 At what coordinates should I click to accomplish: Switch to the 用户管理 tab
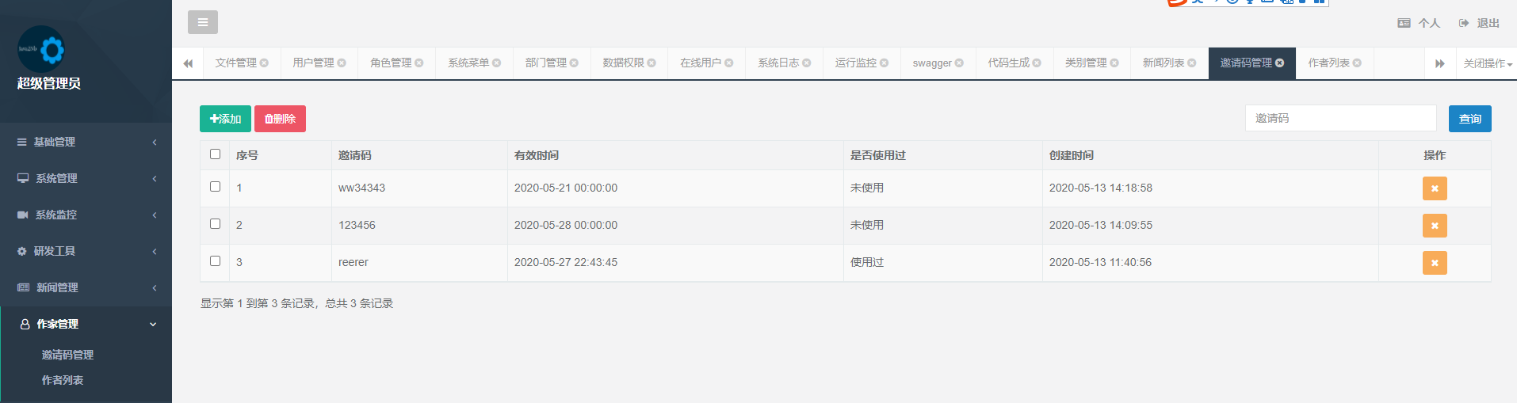(x=314, y=63)
